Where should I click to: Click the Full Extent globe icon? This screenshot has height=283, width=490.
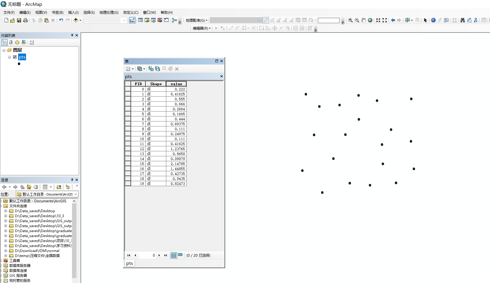coord(370,20)
